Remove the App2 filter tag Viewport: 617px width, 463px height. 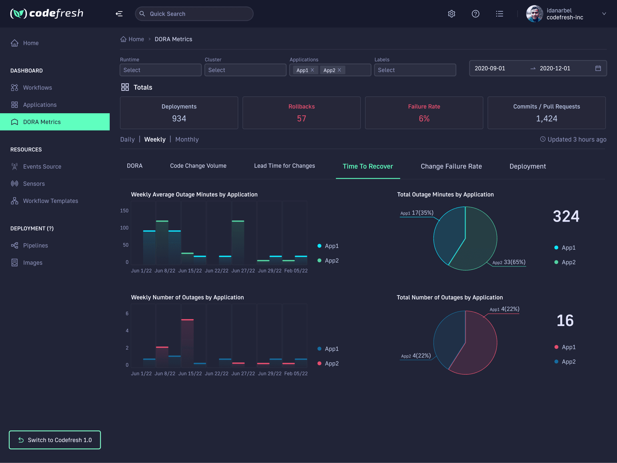(339, 70)
